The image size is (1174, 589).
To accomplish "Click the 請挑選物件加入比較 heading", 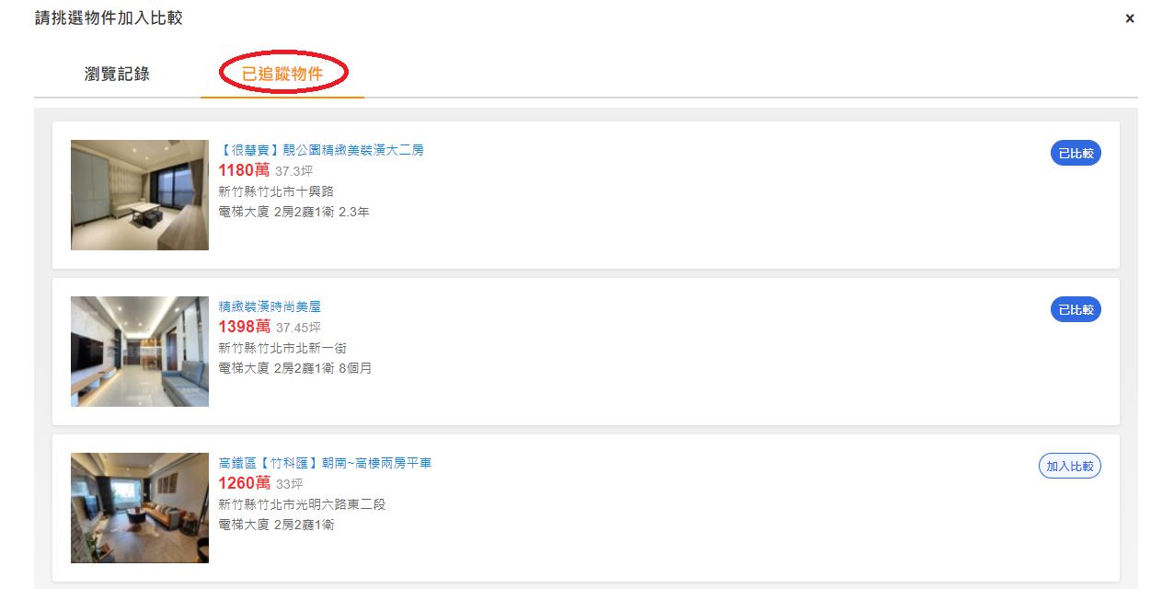I will [109, 18].
